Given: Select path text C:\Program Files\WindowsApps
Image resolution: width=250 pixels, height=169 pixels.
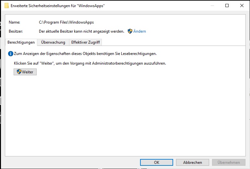Looking at the screenshot, I should pyautogui.click(x=66, y=22).
